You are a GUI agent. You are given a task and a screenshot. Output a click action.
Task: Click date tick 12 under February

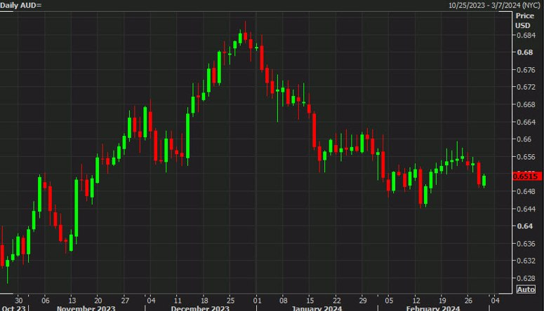pos(416,300)
